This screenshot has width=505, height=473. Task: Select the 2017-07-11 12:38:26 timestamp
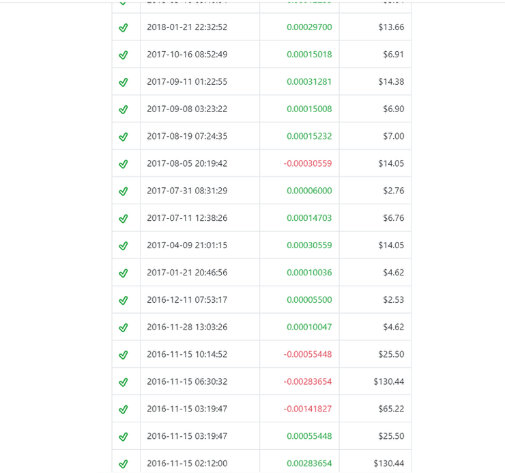pos(187,218)
